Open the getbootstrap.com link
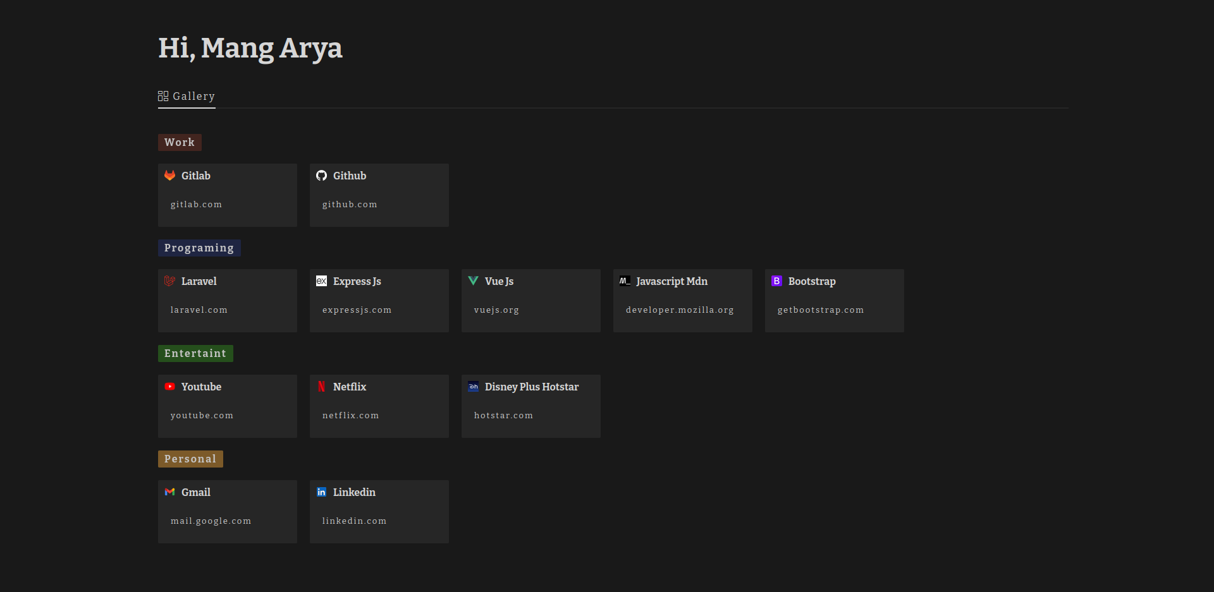 click(x=820, y=310)
